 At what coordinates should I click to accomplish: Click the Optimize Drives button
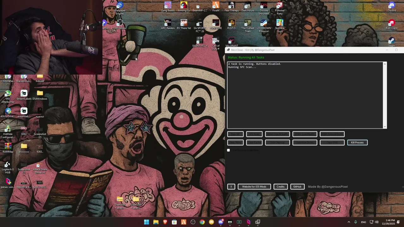(x=305, y=143)
